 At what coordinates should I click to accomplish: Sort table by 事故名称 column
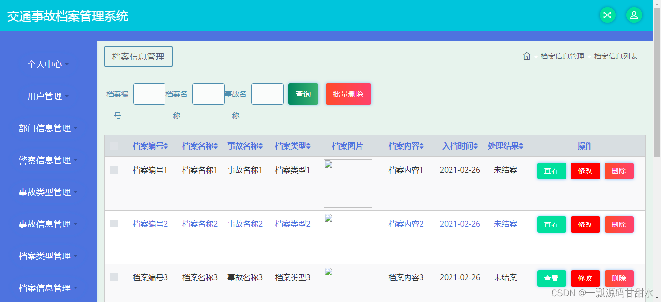point(245,146)
